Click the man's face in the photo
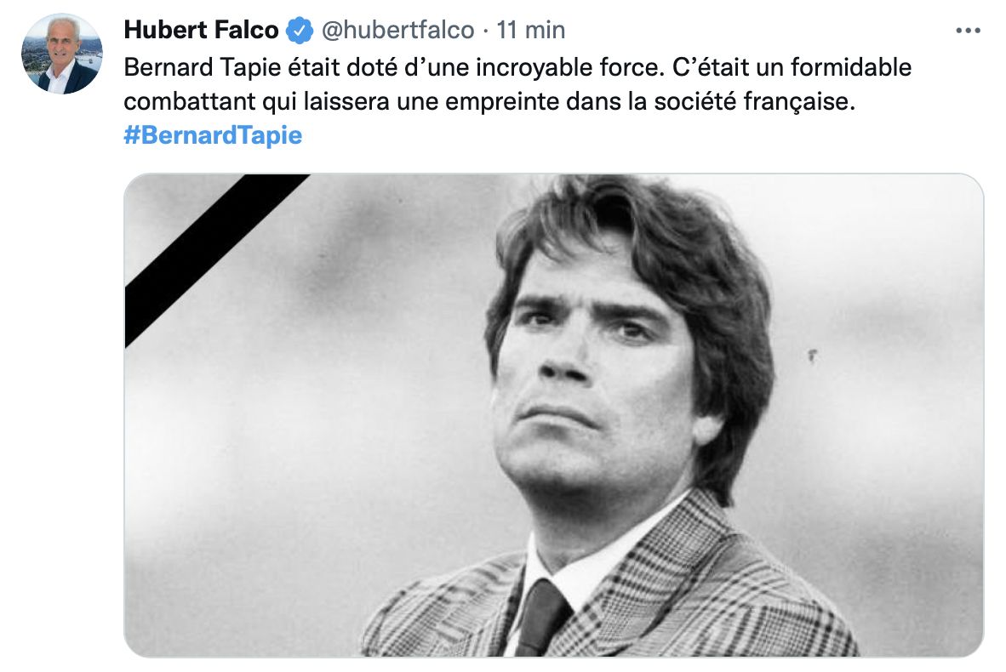1006x672 pixels. click(x=587, y=383)
